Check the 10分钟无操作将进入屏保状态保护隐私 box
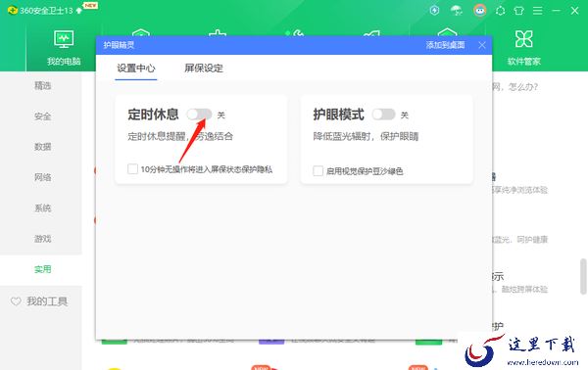Image resolution: width=588 pixels, height=370 pixels. tap(132, 169)
